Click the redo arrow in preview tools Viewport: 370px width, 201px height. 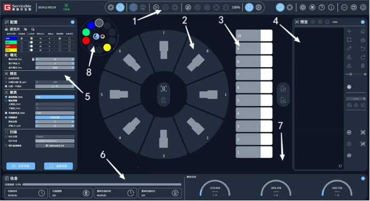coord(363,57)
